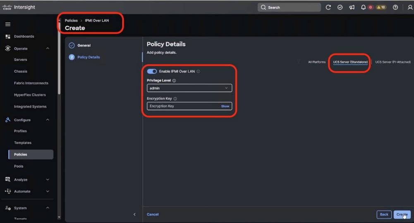Screen dimensions: 414x223
Task: Click the Back button
Action: pos(384,215)
